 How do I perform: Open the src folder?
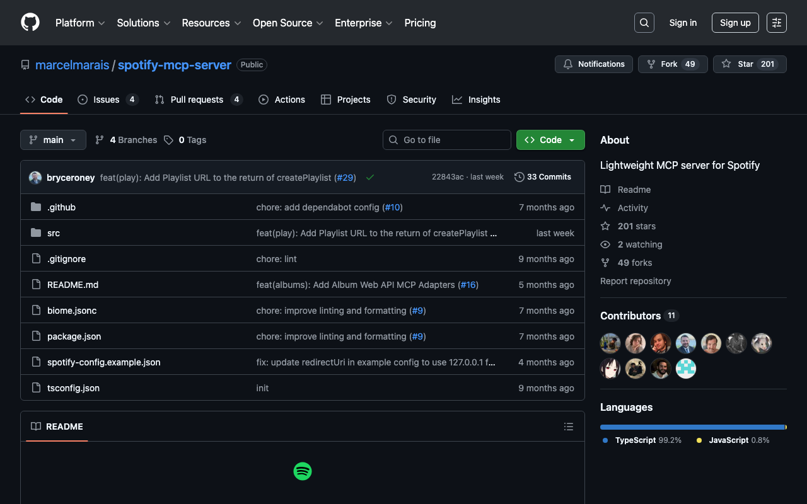tap(54, 233)
